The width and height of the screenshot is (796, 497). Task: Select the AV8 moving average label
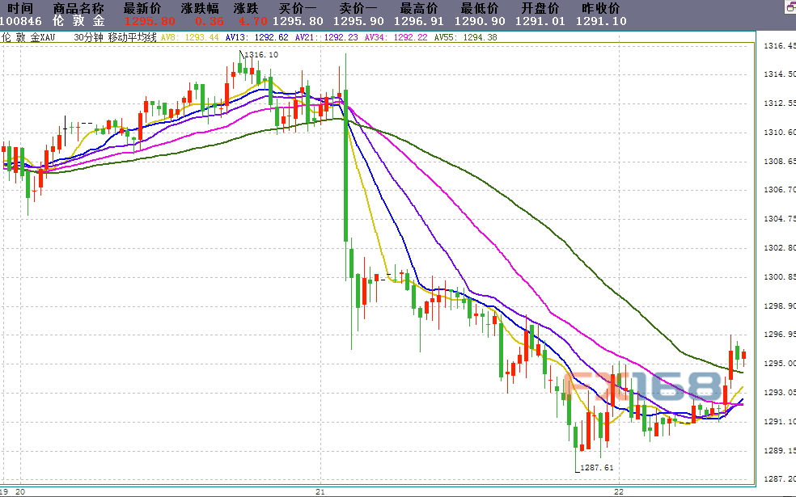(x=190, y=37)
